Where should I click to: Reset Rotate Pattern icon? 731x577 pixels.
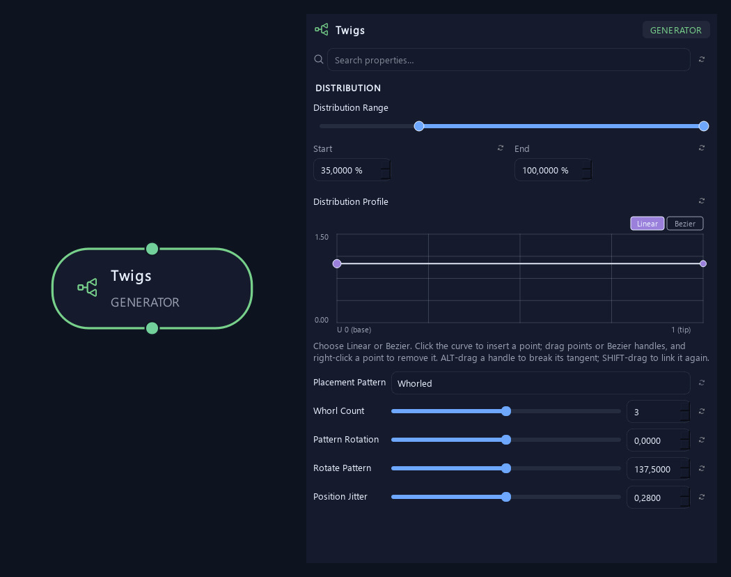pos(702,468)
